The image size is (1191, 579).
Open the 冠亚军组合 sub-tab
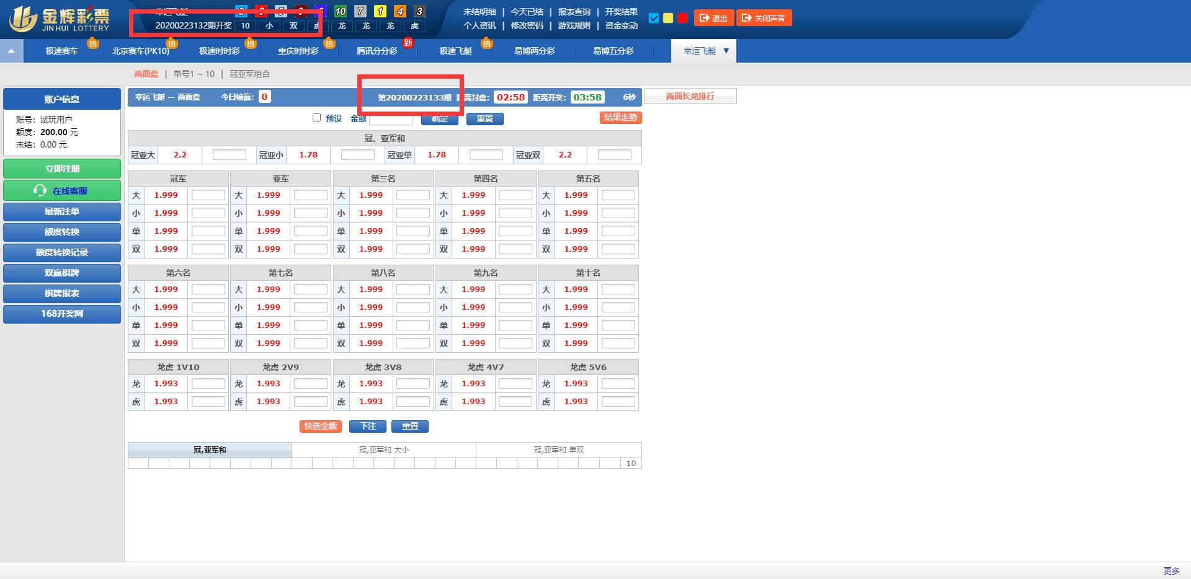(249, 74)
